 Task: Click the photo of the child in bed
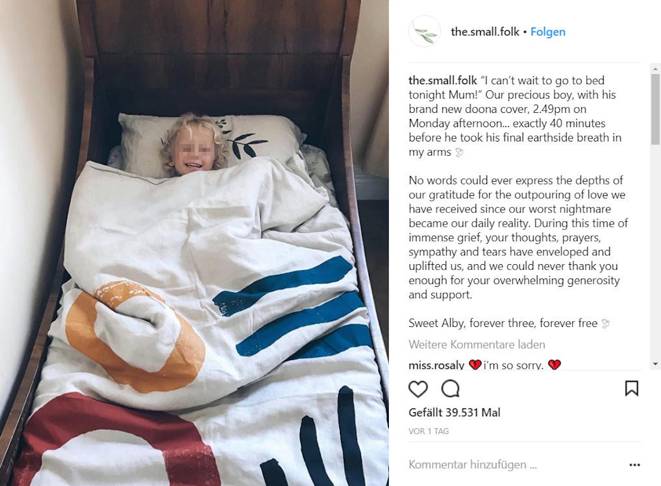point(194,243)
